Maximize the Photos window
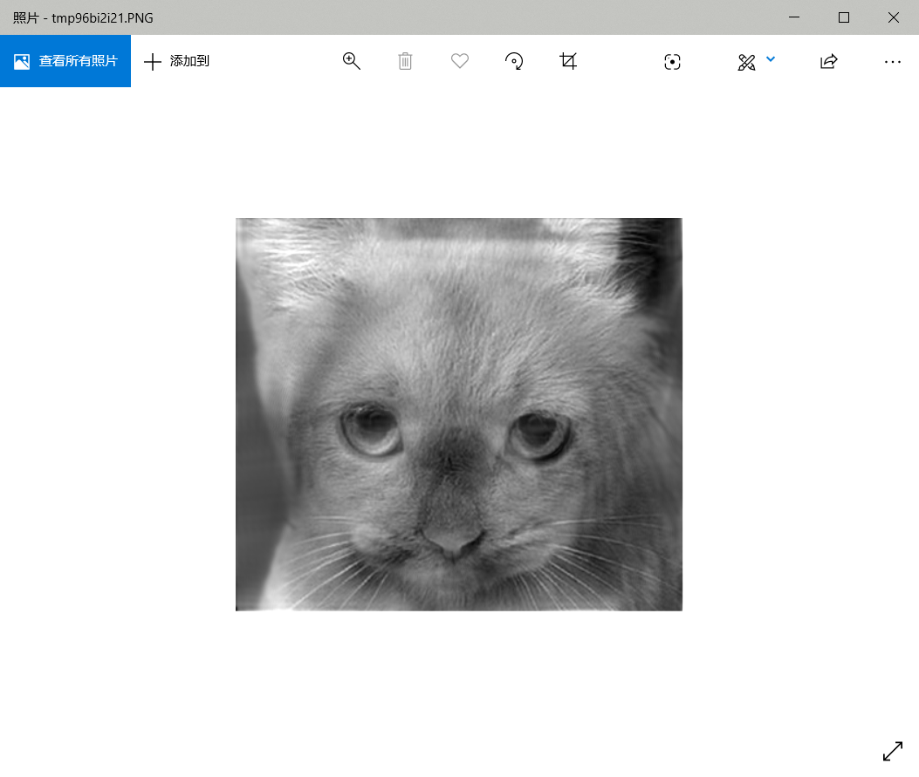Image resolution: width=919 pixels, height=777 pixels. [x=844, y=17]
